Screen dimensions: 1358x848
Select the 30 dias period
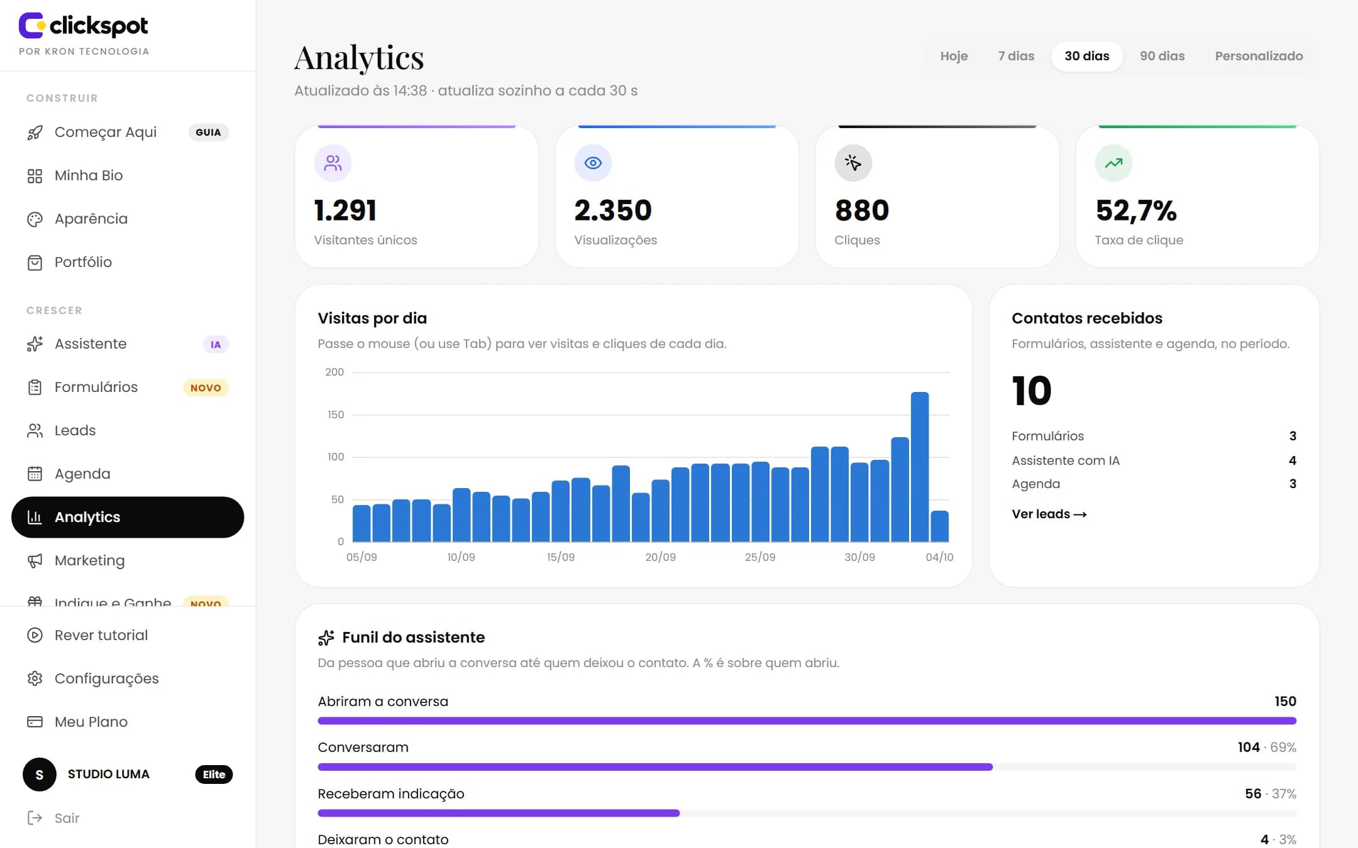[x=1087, y=57]
